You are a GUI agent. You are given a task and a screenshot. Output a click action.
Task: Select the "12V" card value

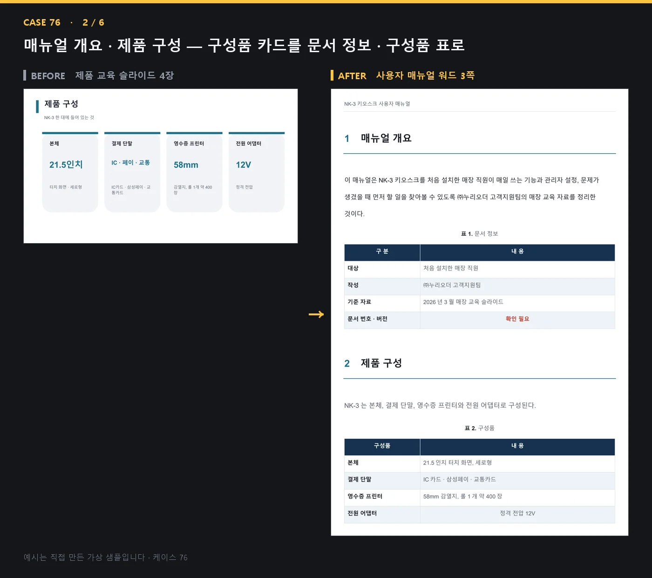(x=243, y=165)
